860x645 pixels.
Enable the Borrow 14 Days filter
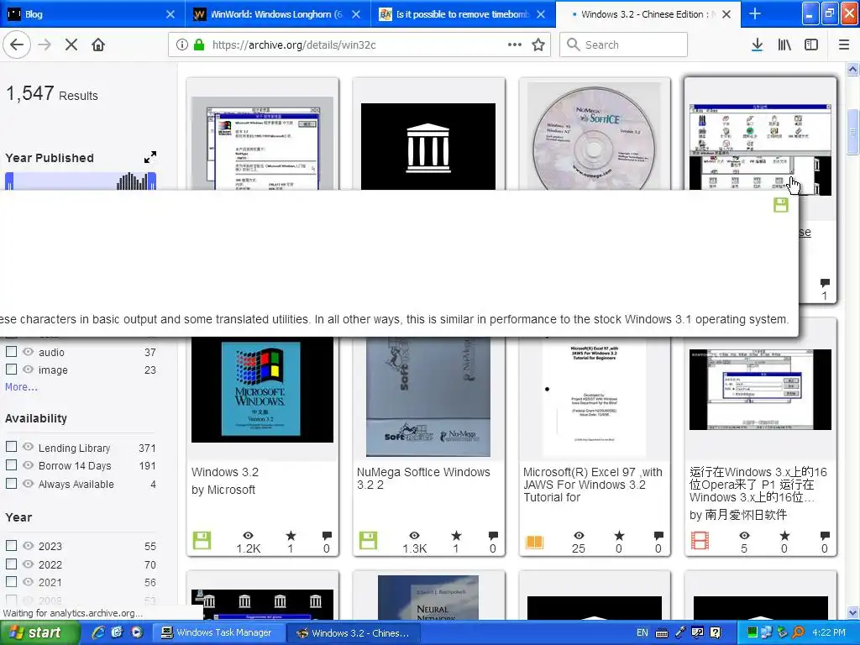point(11,465)
